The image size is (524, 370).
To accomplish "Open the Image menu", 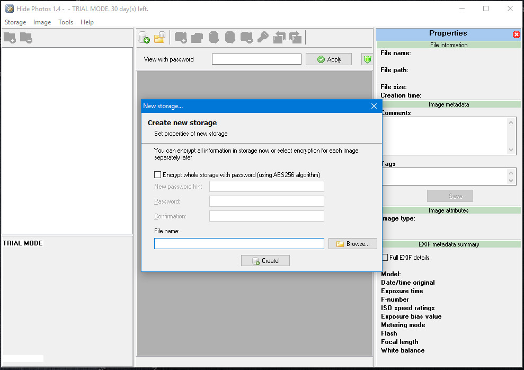I will [x=42, y=22].
